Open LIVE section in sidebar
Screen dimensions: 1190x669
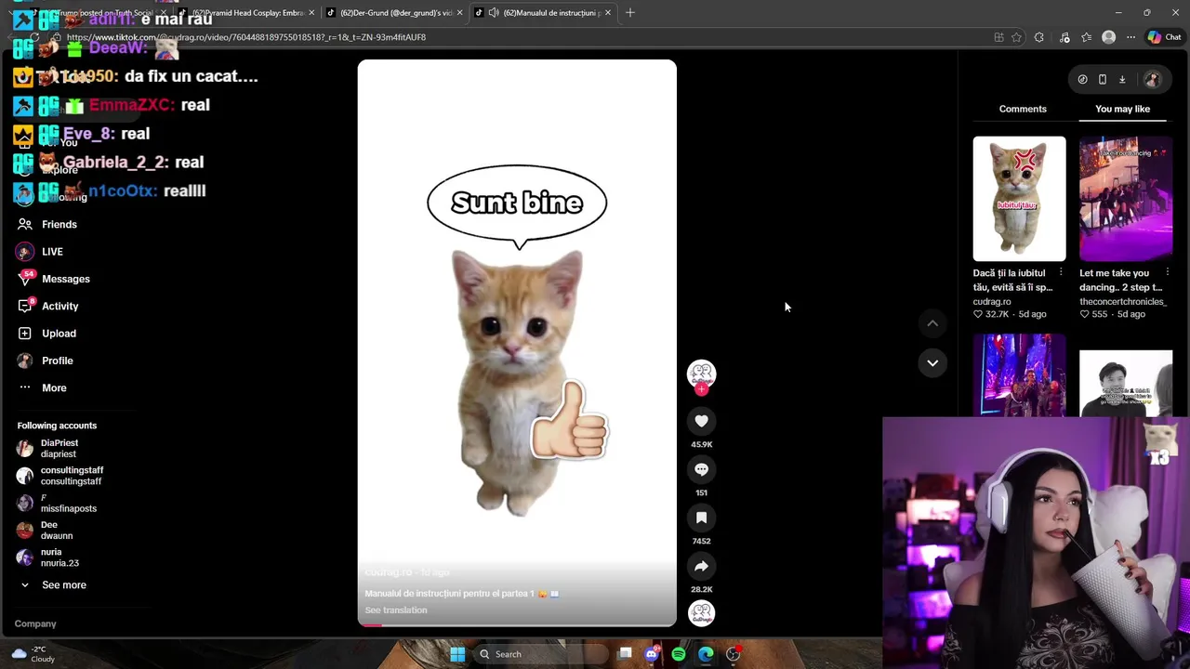pyautogui.click(x=40, y=252)
